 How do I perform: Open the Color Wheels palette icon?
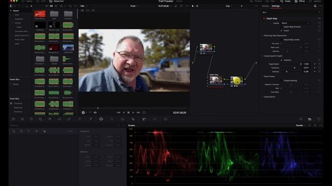(31, 119)
